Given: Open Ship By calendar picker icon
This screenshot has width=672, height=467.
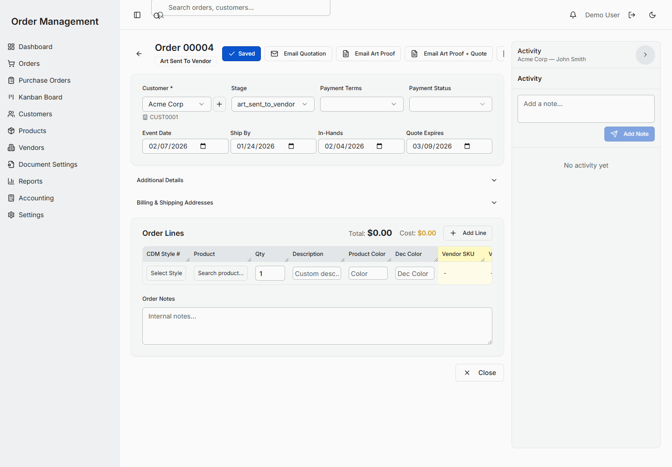Looking at the screenshot, I should (x=291, y=146).
